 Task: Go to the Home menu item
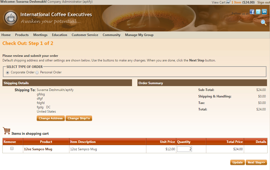point(6,35)
